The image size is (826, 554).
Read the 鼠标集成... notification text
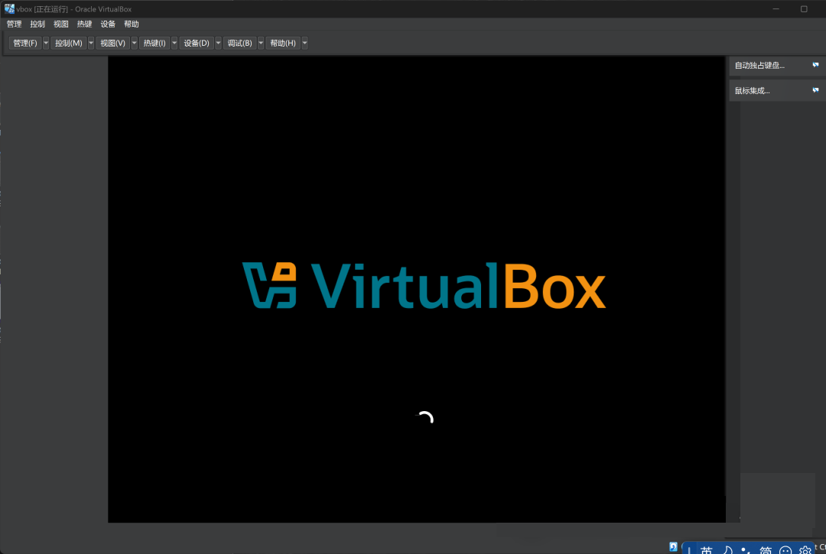752,90
